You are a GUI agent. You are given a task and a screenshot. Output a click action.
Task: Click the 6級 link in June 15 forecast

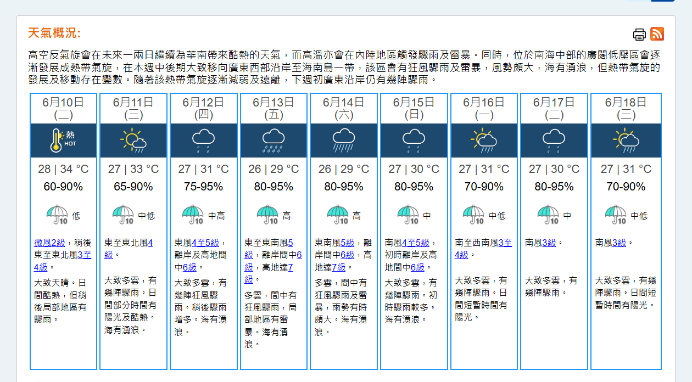417,267
